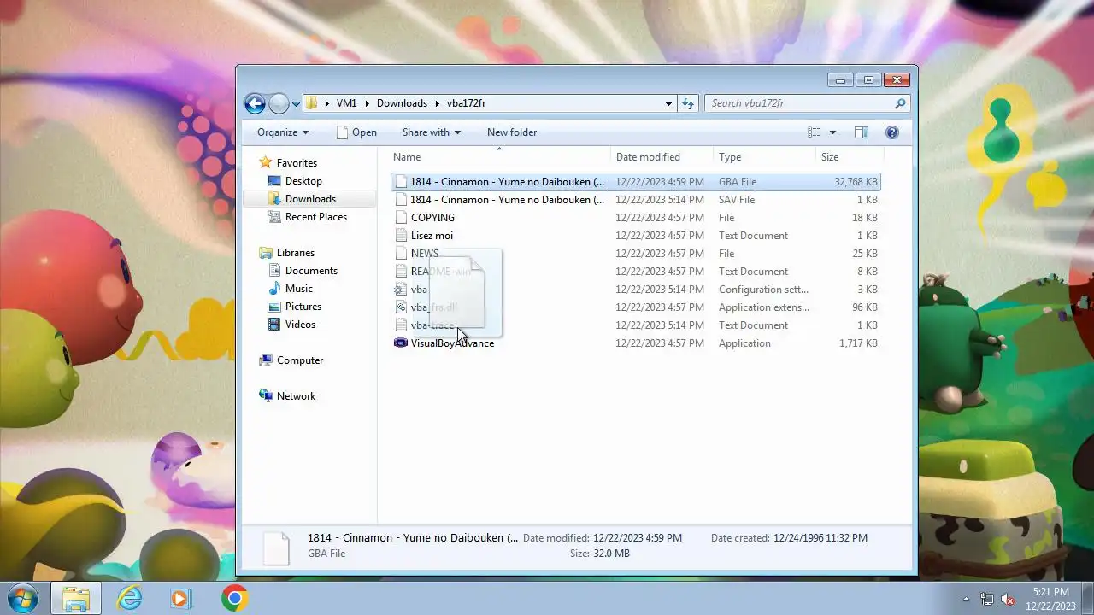Toggle the preview pane icon
Image resolution: width=1094 pixels, height=615 pixels.
862,132
